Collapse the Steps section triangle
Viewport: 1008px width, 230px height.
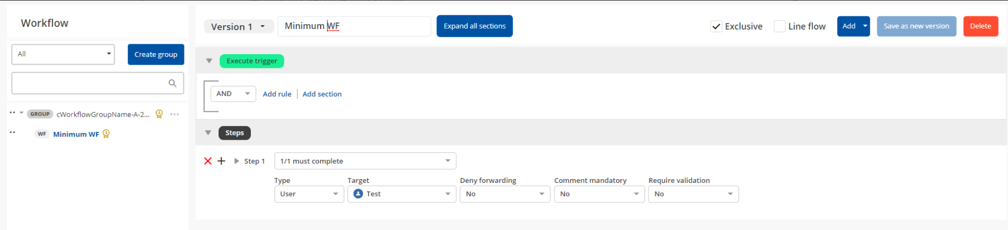click(208, 133)
